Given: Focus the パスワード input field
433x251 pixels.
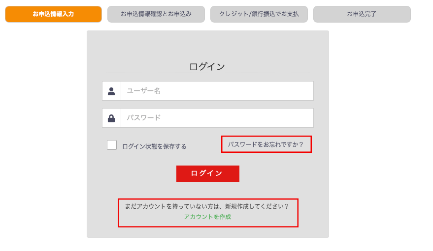Looking at the screenshot, I should [x=217, y=118].
